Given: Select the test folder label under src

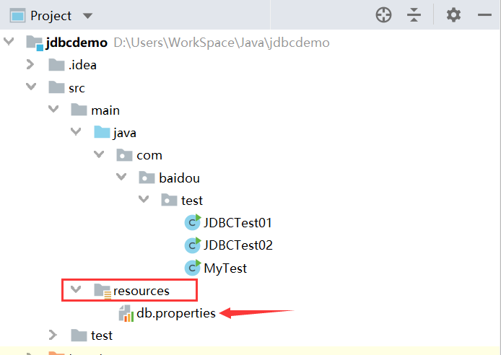Looking at the screenshot, I should [x=102, y=336].
